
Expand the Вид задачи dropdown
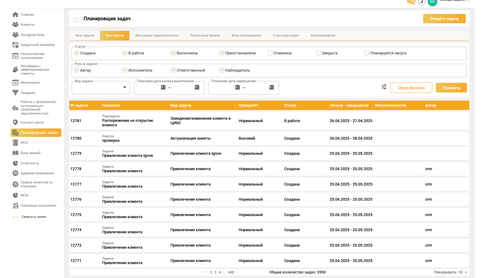[x=101, y=88]
